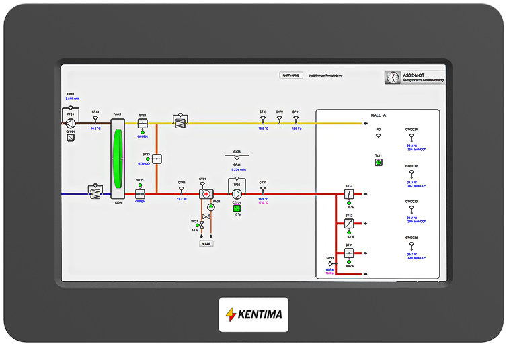
Task: Select the CFF01 frequency converter icon
Action: pyautogui.click(x=71, y=138)
